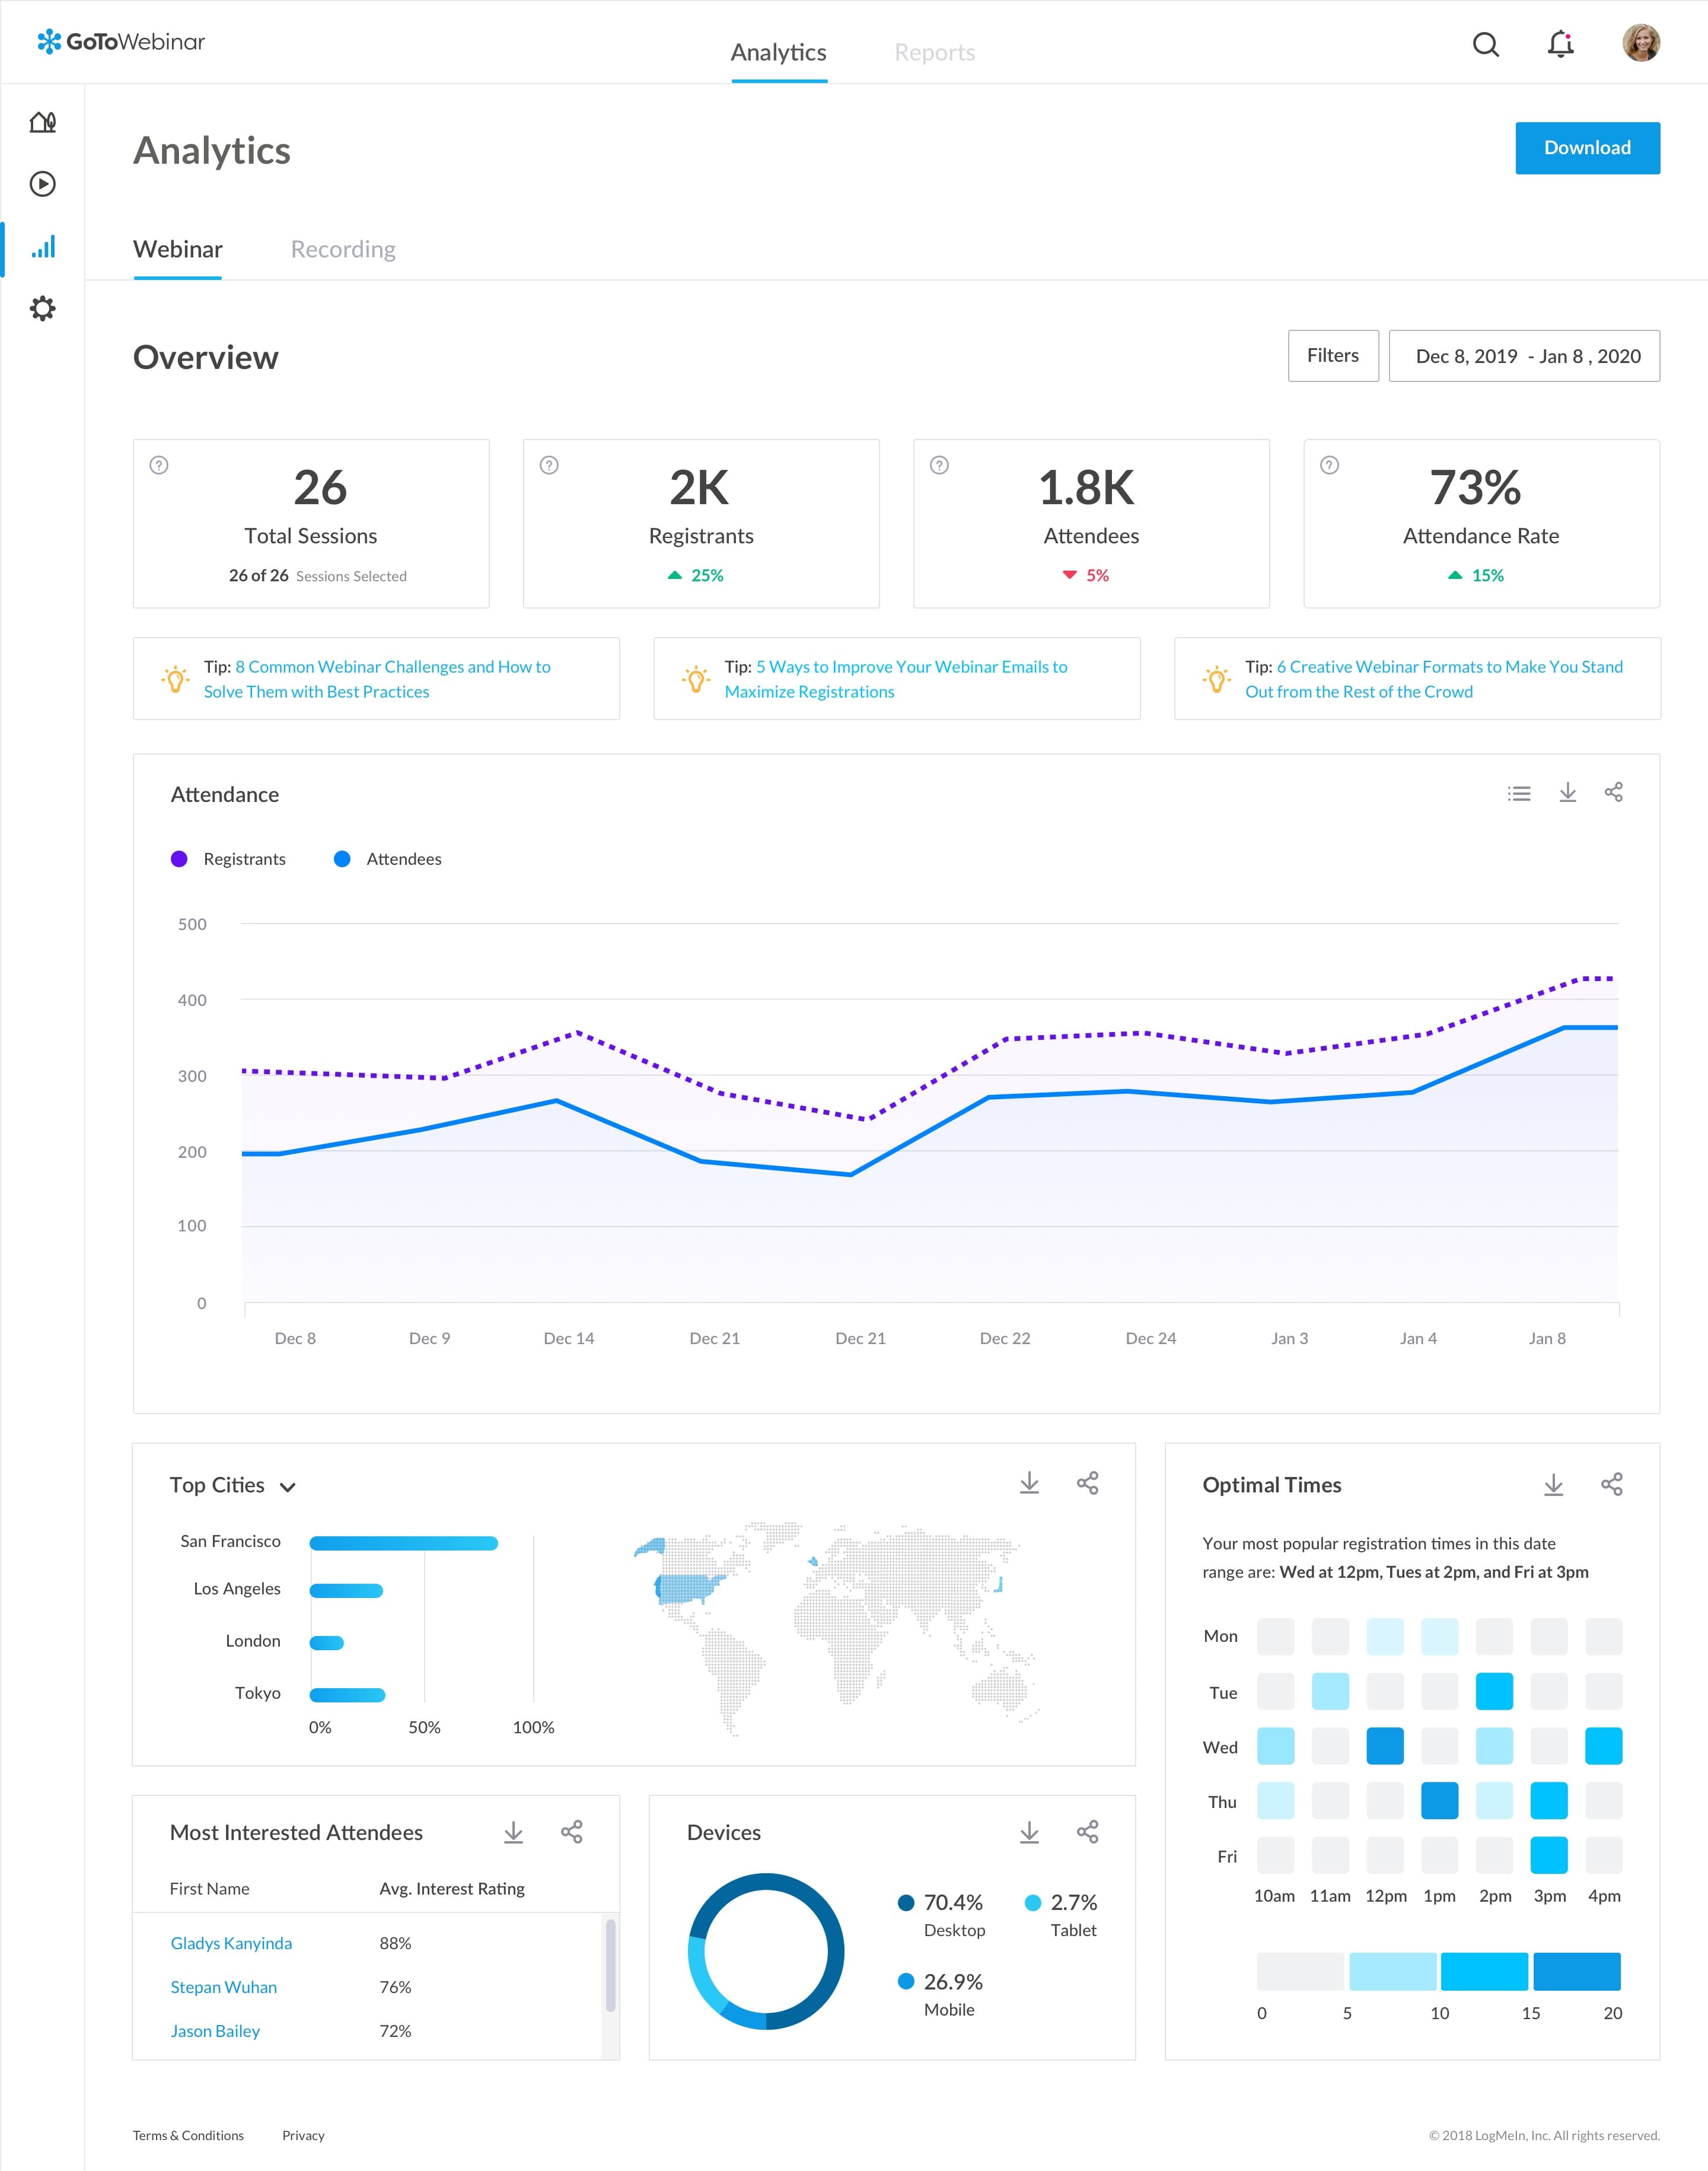
Task: Click help icon on Registrants card
Action: click(x=549, y=465)
